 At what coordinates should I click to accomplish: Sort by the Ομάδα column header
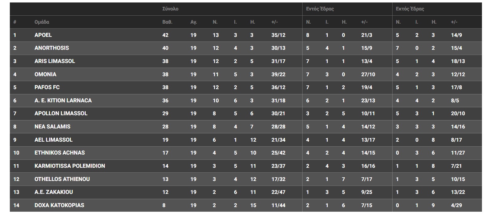42,22
